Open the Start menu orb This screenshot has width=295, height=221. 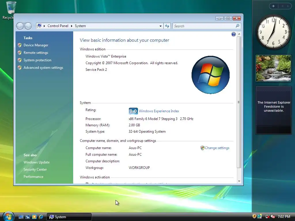[8, 216]
